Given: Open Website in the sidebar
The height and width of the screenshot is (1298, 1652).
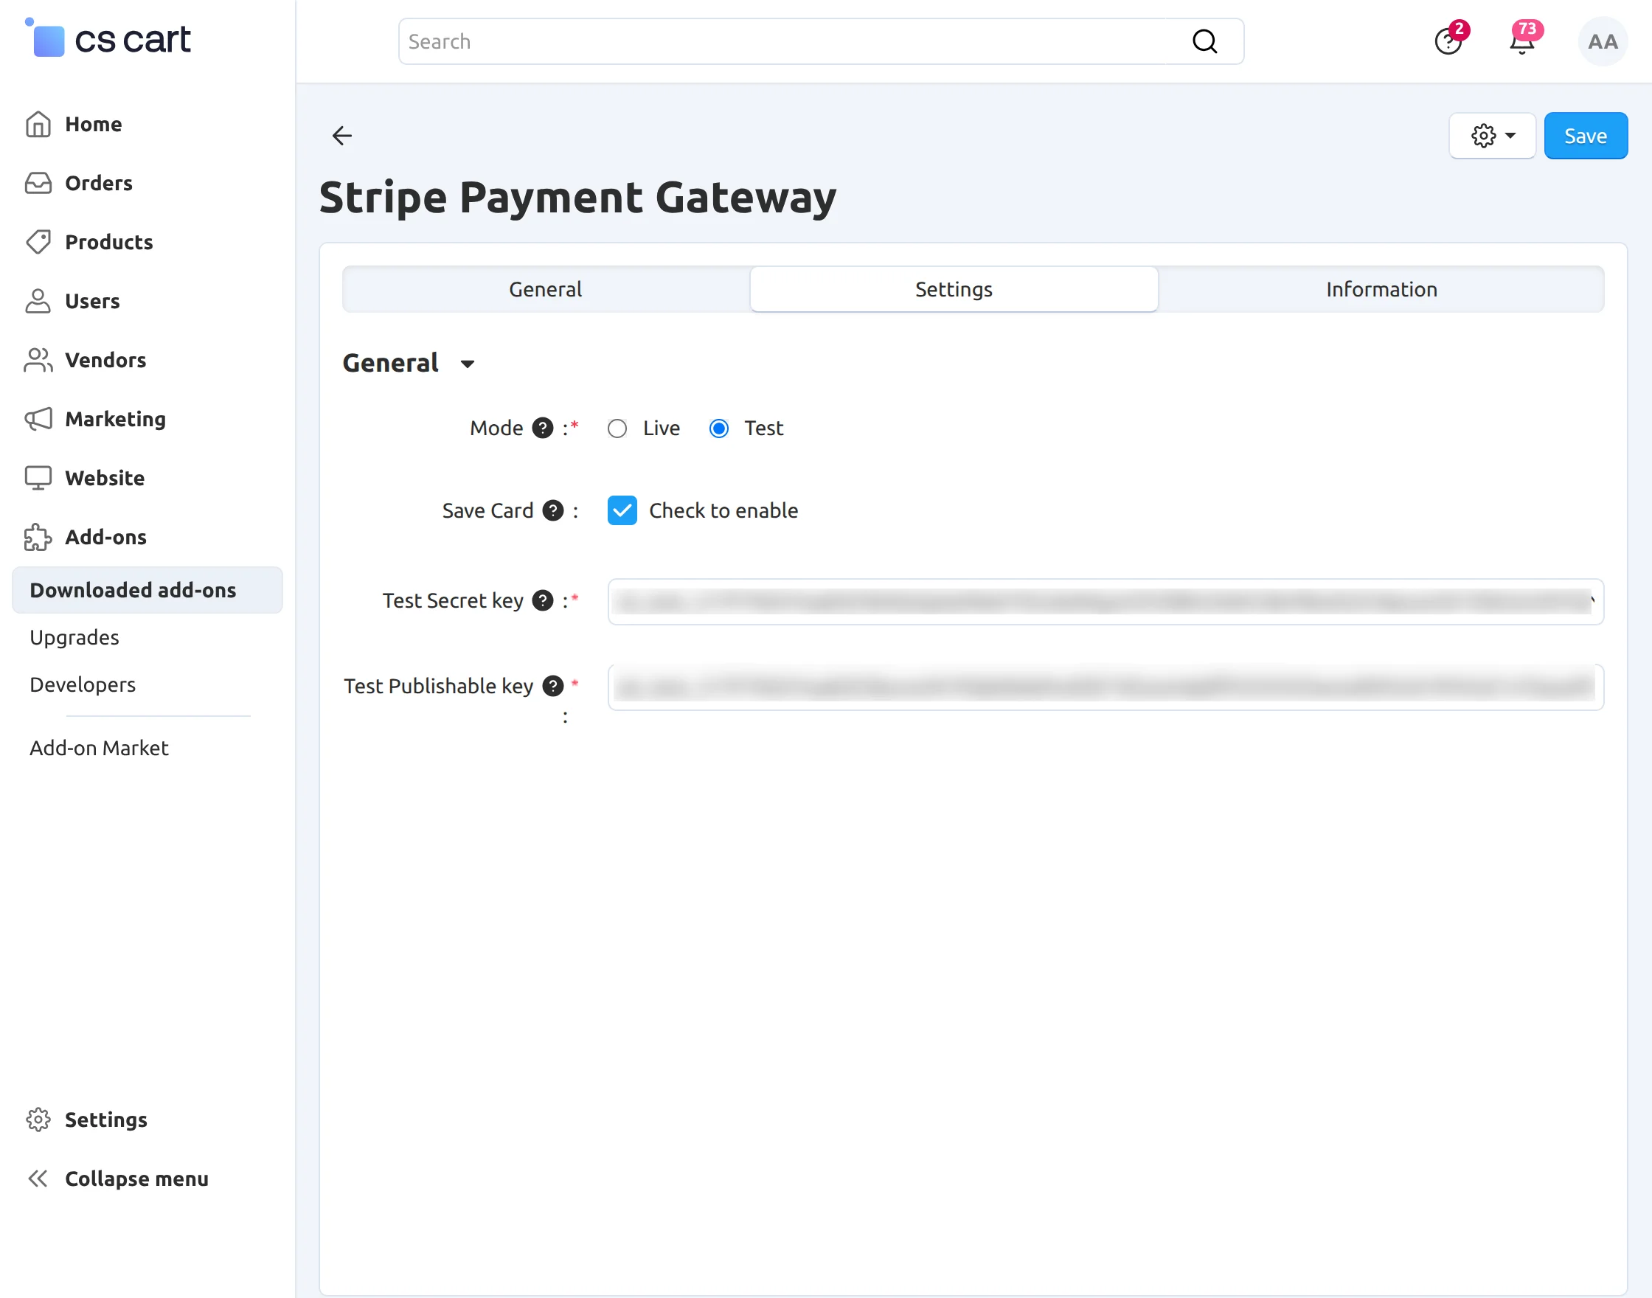Looking at the screenshot, I should click(105, 478).
